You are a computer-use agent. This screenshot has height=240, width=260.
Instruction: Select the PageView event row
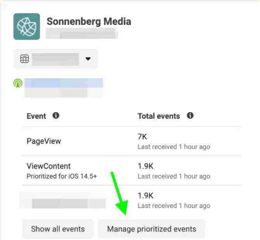(132, 142)
